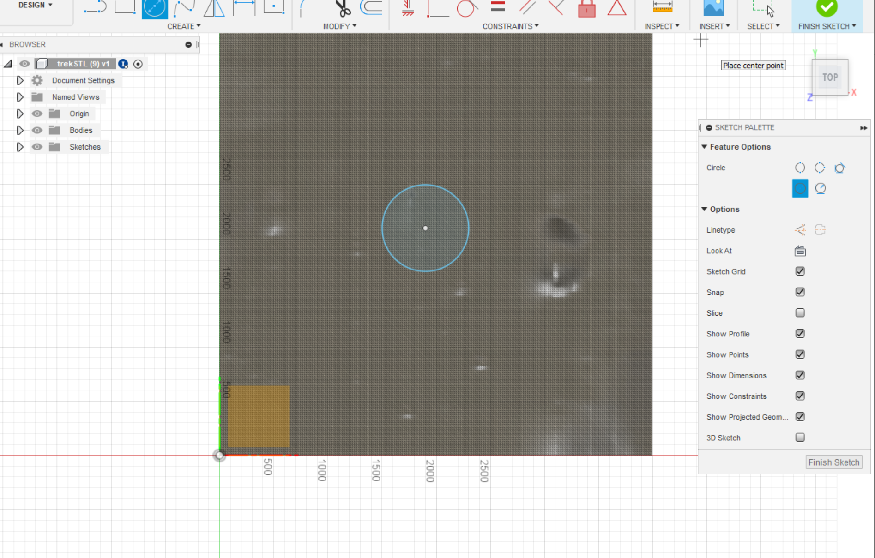Expand Named Views node
Screen dimensions: 875x558
[20, 97]
